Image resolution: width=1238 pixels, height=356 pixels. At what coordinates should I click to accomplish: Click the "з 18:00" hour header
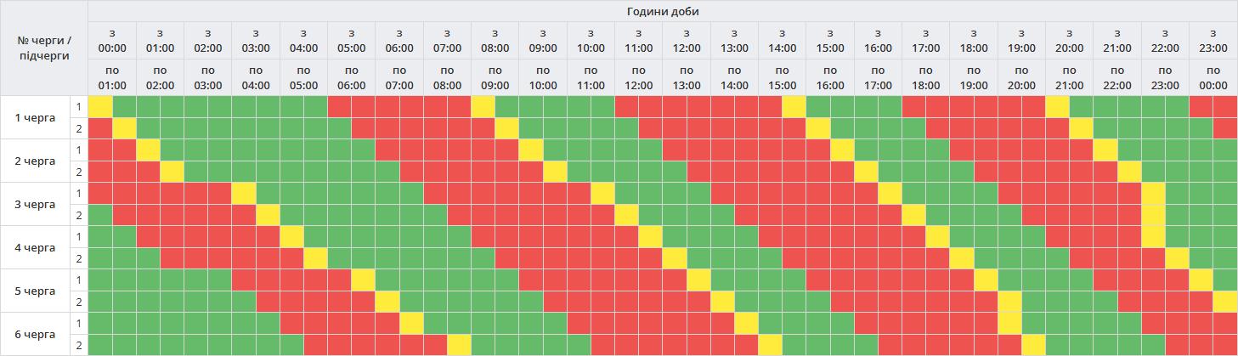coord(974,41)
